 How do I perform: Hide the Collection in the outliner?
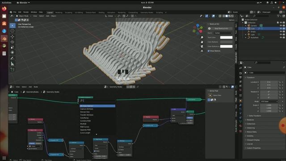click(281, 23)
